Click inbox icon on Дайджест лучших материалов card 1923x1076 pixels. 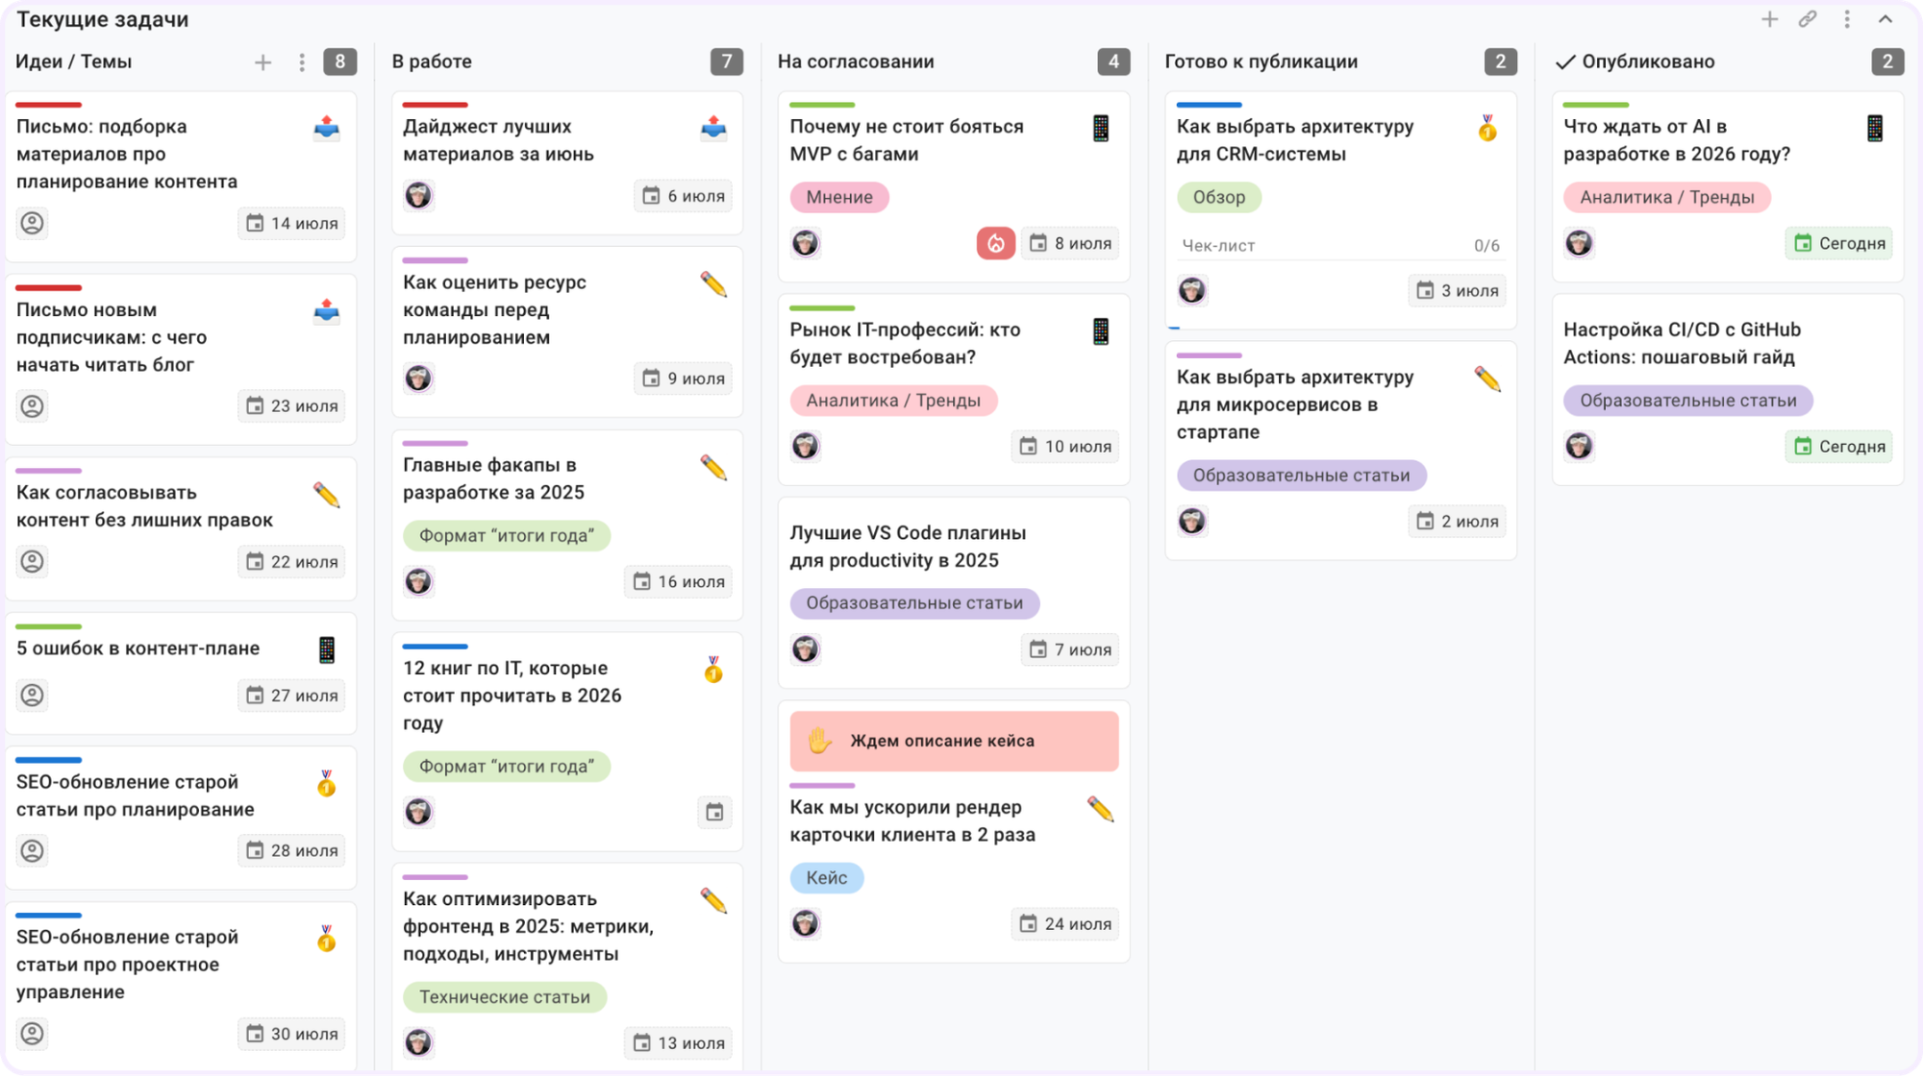[713, 127]
